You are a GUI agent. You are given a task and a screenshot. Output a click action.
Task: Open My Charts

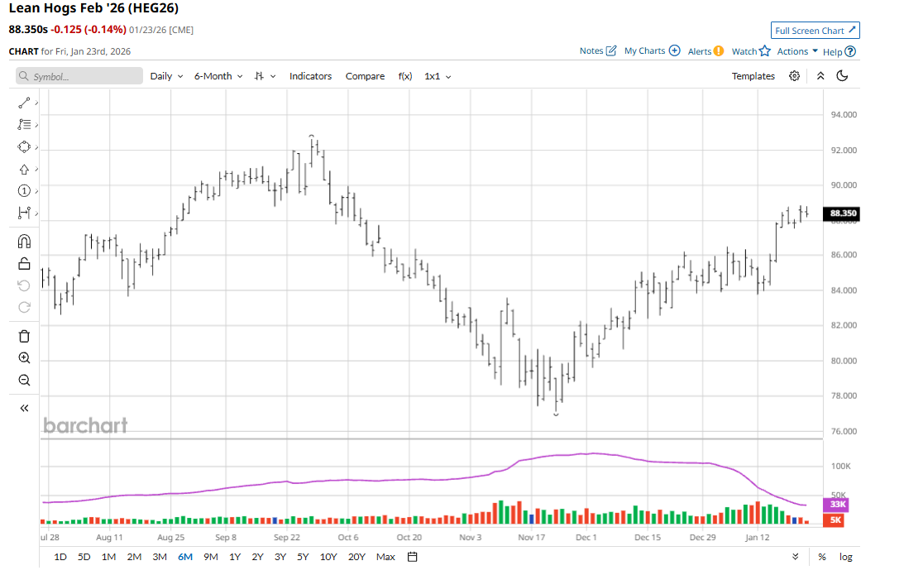click(x=652, y=50)
